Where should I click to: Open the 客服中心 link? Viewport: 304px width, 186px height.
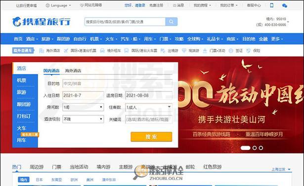[x=254, y=5]
